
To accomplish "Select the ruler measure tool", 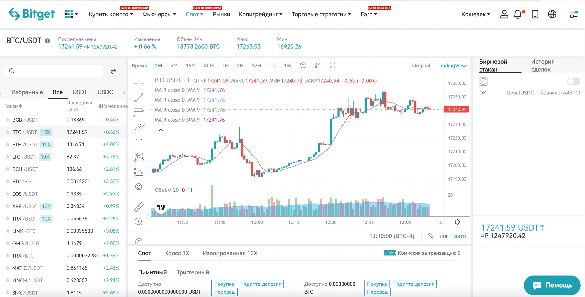I will (x=139, y=207).
